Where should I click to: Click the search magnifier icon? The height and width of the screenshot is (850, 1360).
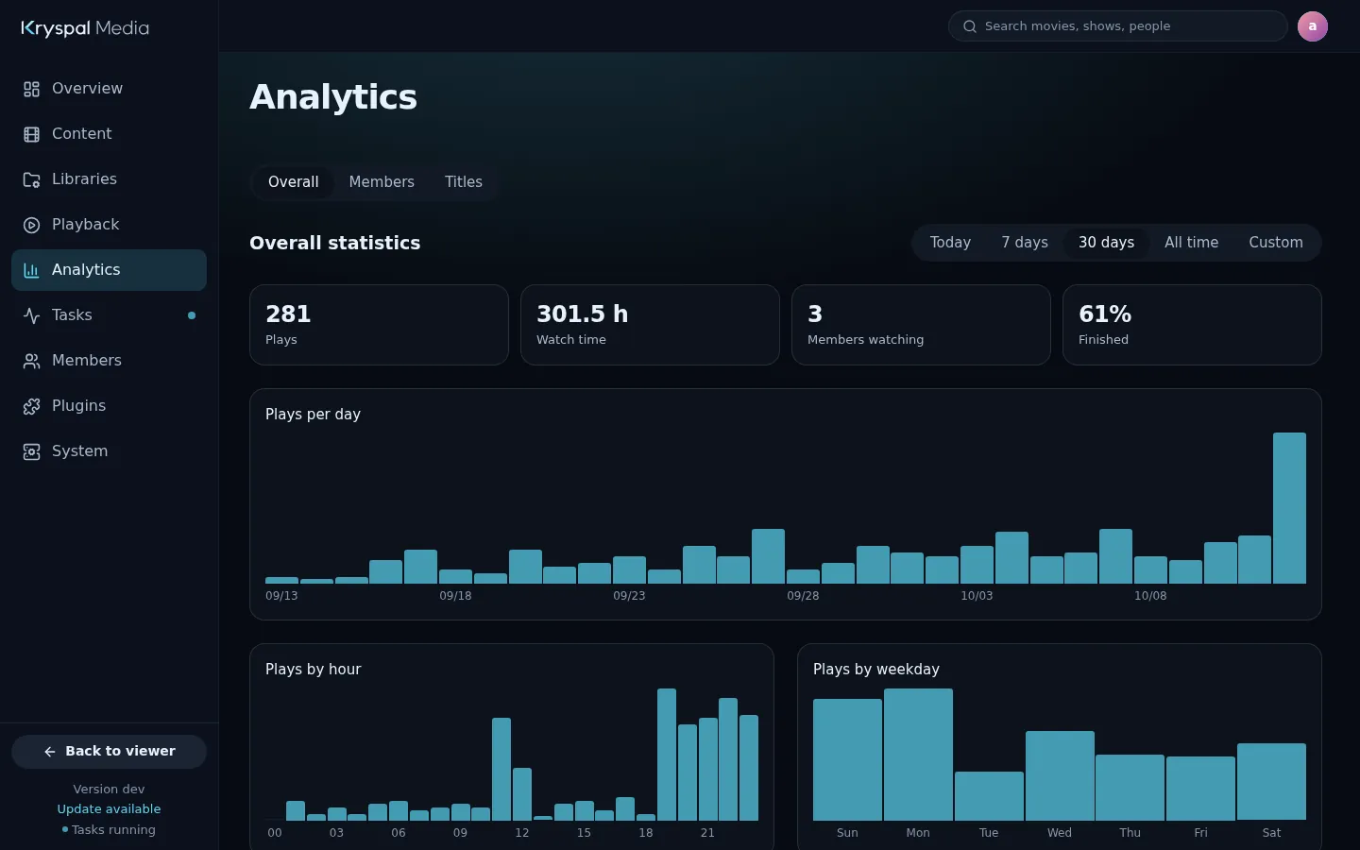click(x=969, y=26)
